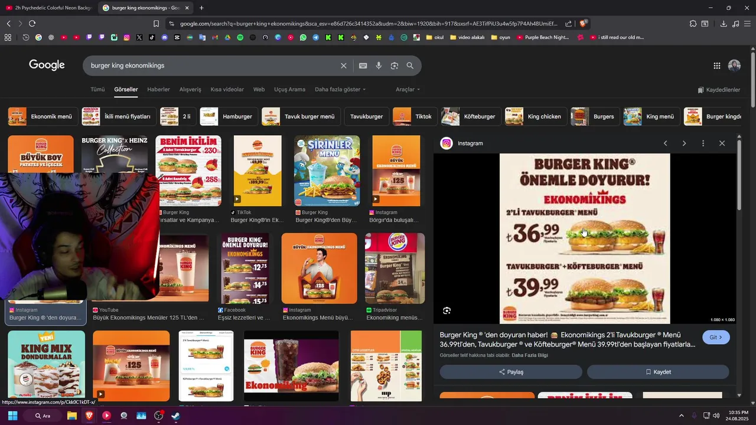Select the 'Tiktok' filter chip

point(415,116)
